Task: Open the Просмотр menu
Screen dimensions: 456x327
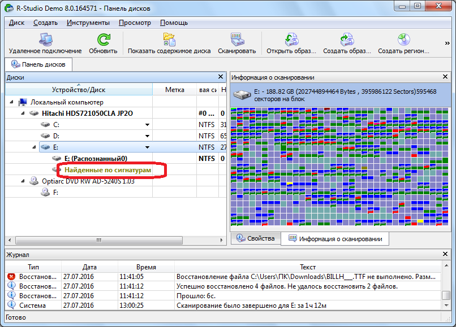Action: (x=135, y=23)
